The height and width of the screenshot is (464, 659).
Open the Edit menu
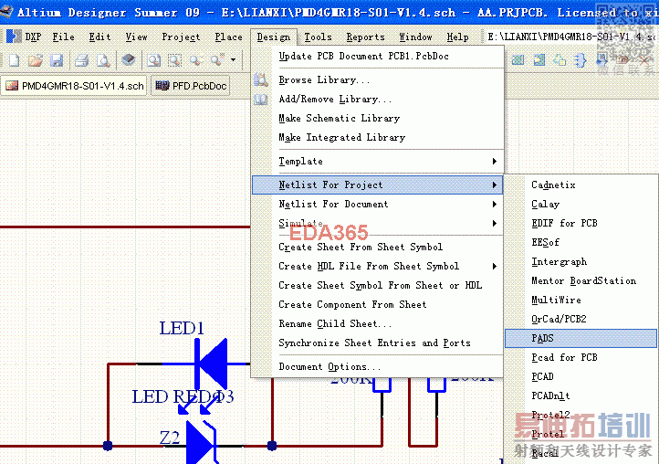coord(99,37)
